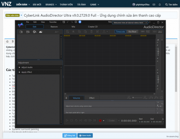Screen dimensions: 180x139
Task: Click the loop playback icon
Action: coord(76,120)
